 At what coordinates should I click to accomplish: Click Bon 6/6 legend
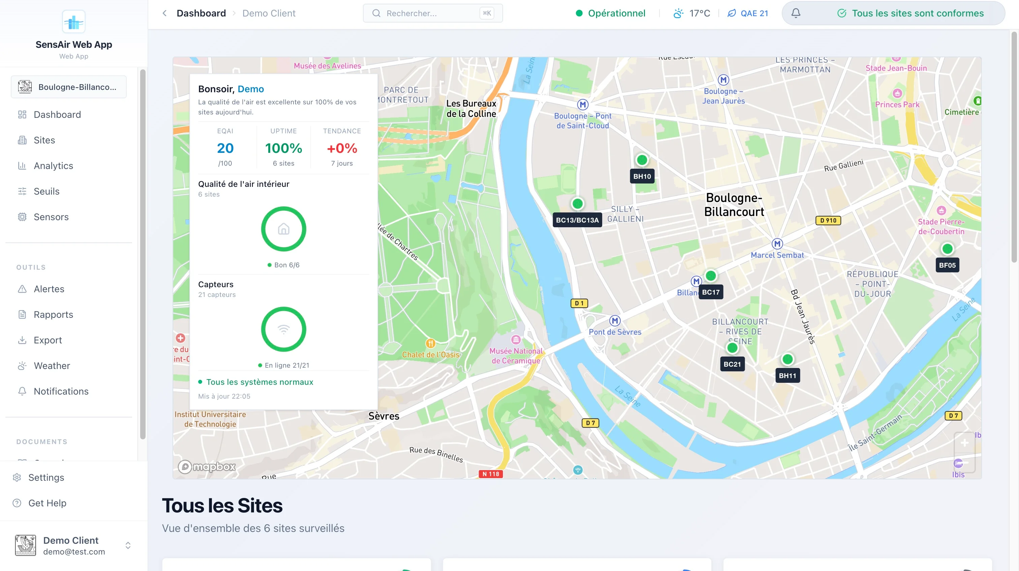tap(283, 265)
